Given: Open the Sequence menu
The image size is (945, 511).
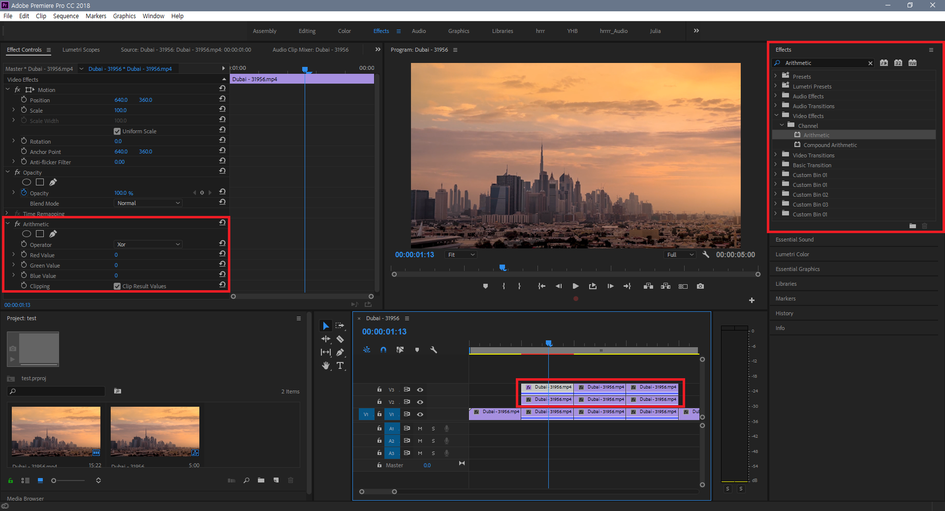Looking at the screenshot, I should click(x=66, y=16).
